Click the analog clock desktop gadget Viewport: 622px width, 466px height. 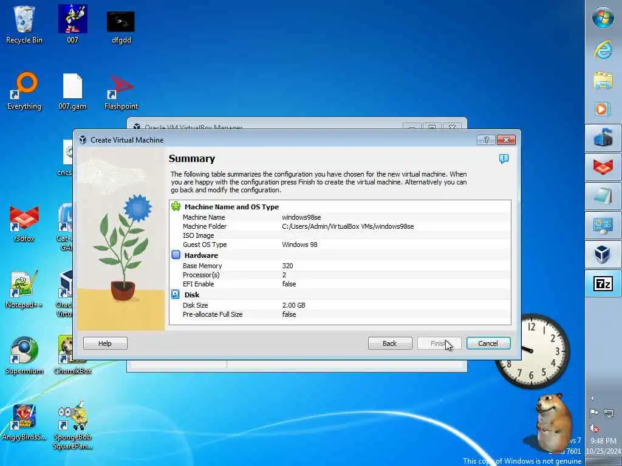(532, 351)
